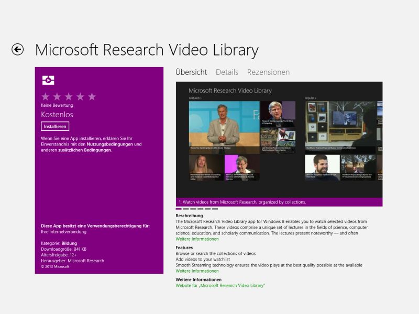Select the first screenshot page indicator

[179, 209]
